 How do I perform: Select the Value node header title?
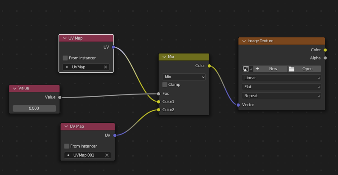click(24, 88)
